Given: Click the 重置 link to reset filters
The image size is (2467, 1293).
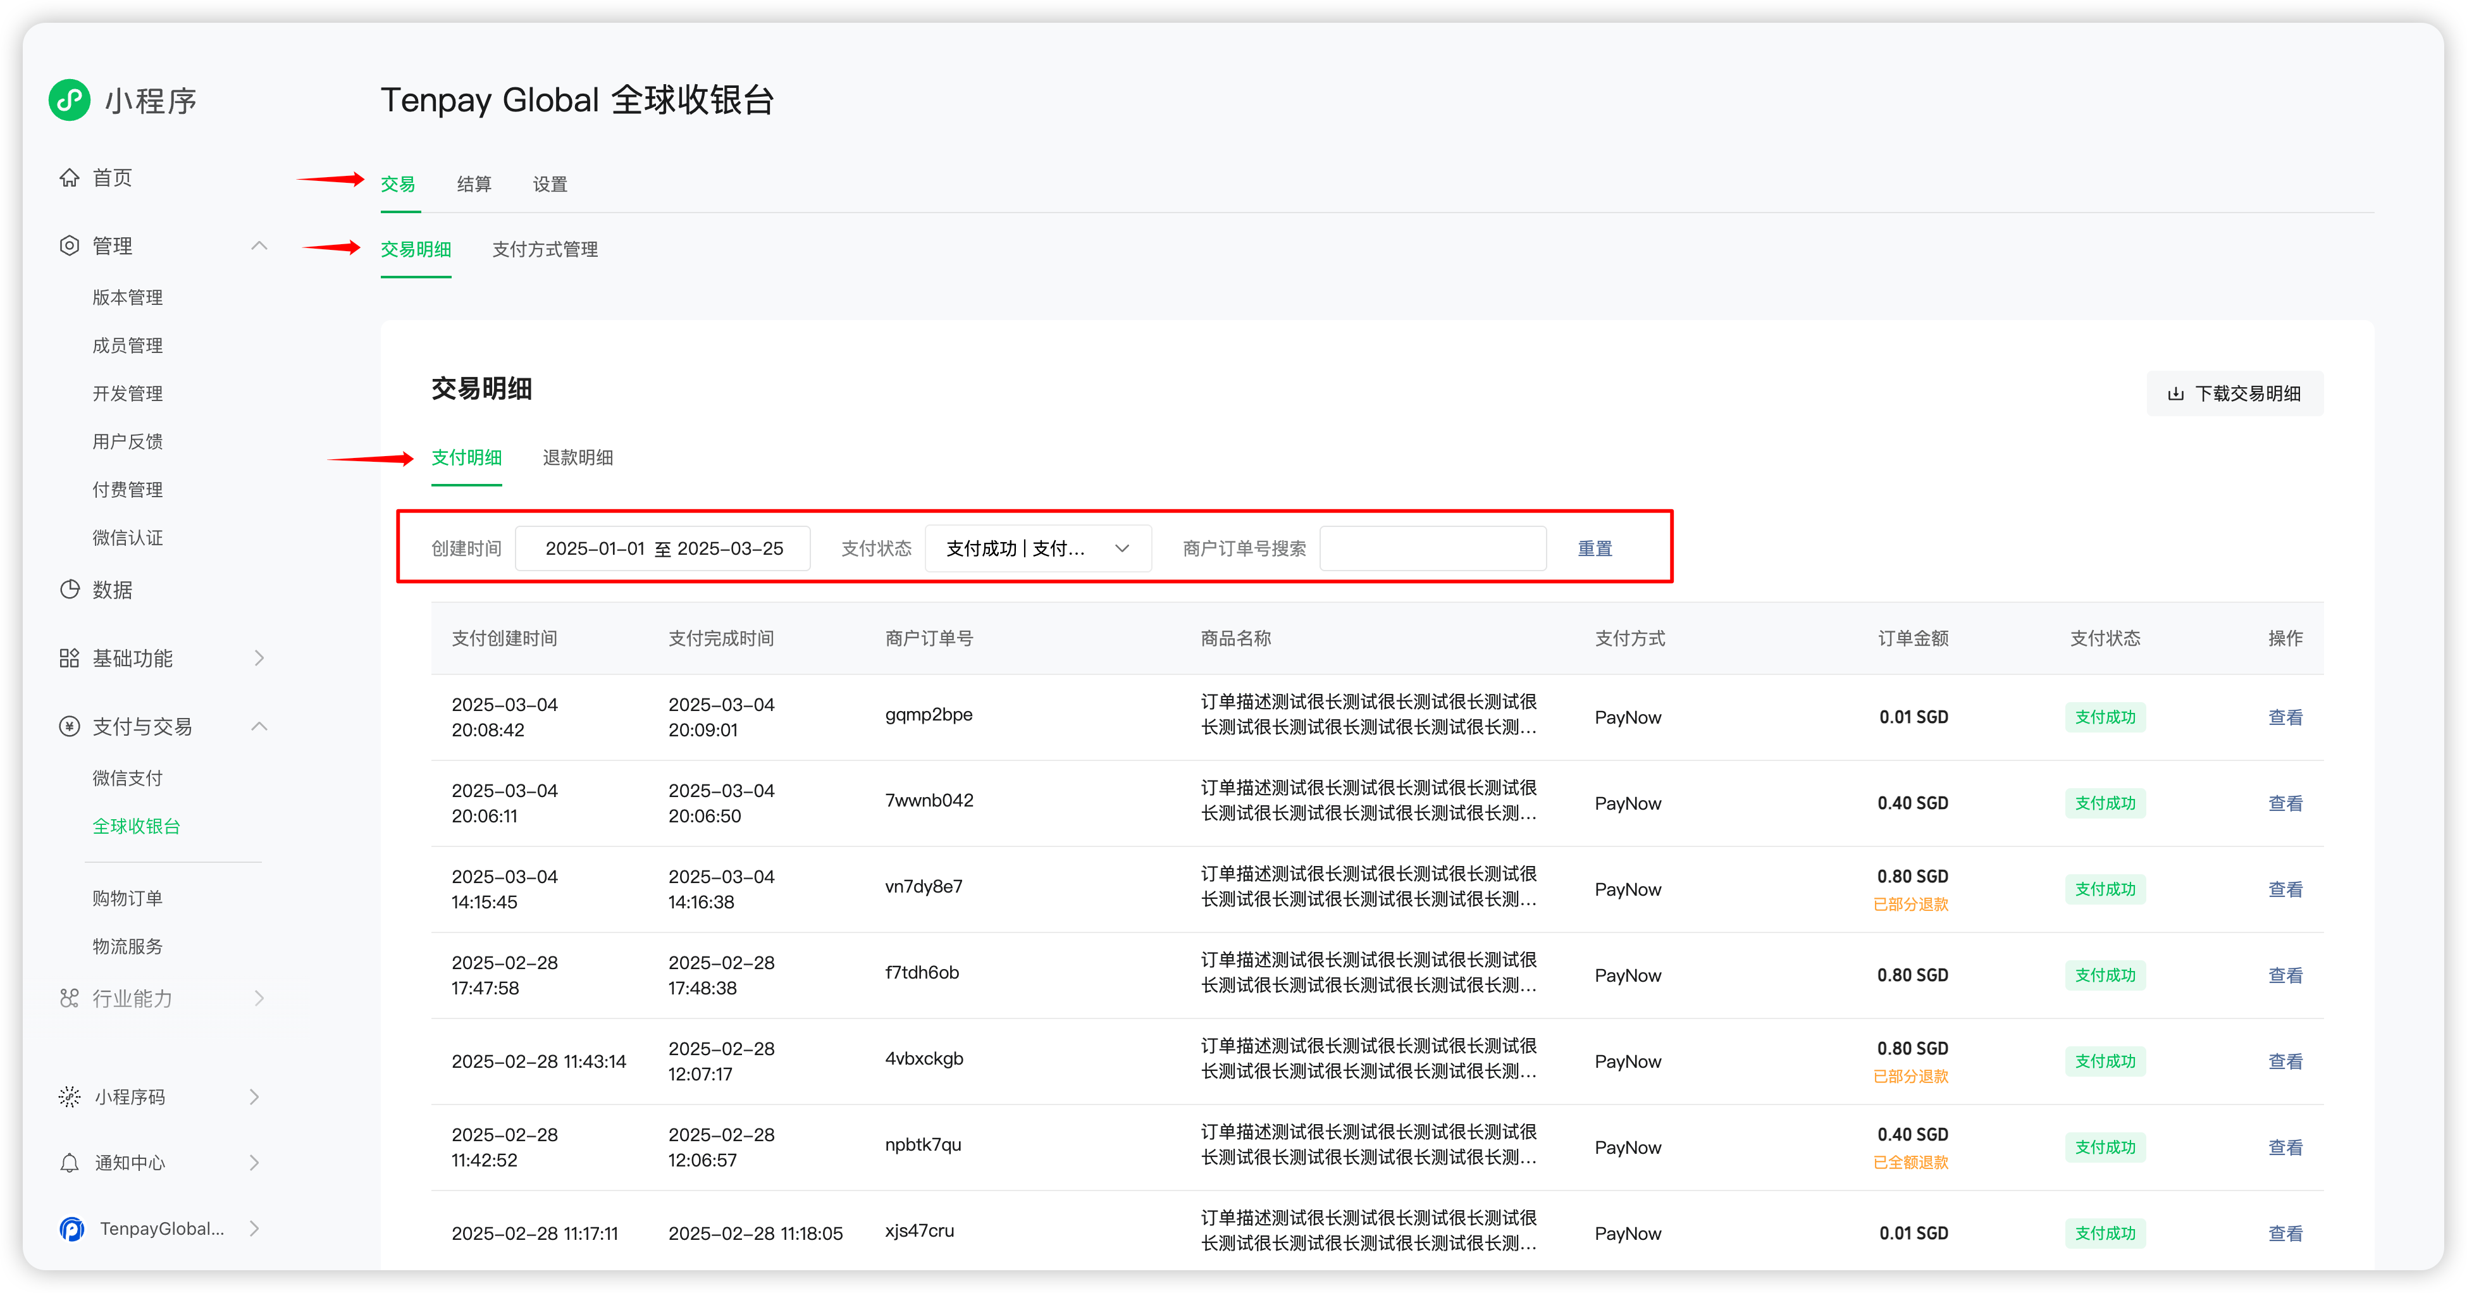Looking at the screenshot, I should pos(1595,549).
